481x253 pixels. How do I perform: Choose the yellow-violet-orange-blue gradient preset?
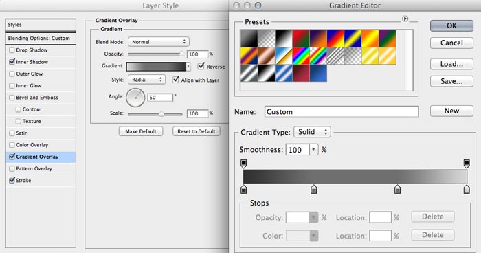(x=249, y=56)
